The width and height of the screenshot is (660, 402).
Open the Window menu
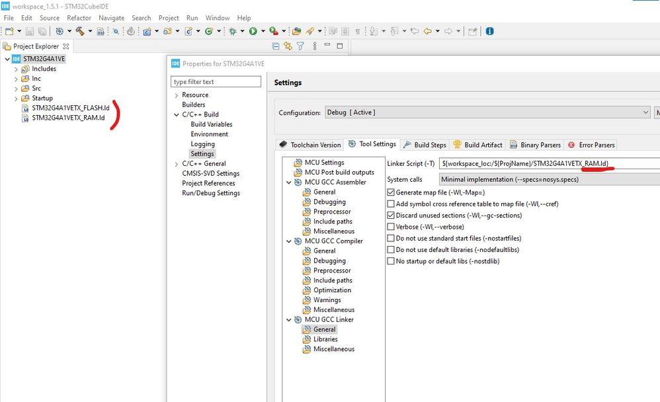(218, 18)
